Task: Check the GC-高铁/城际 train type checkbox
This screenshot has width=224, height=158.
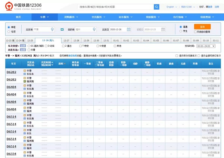Action: (x=29, y=46)
